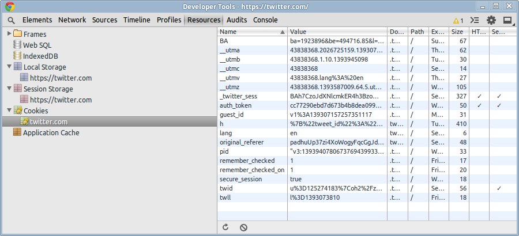Click the Domain column header
The height and width of the screenshot is (236, 519).
[397, 32]
